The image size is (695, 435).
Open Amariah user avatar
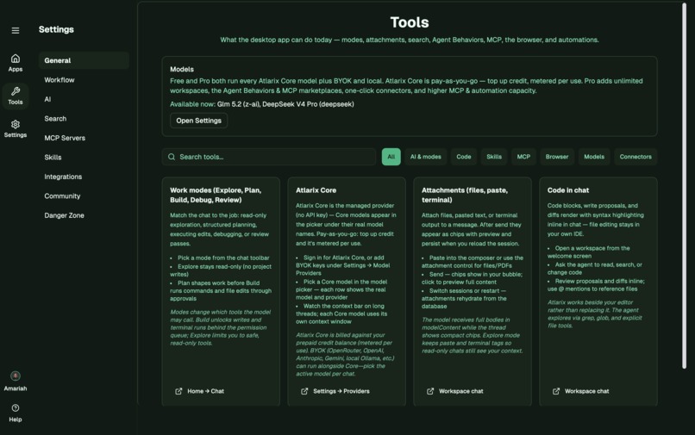point(16,376)
